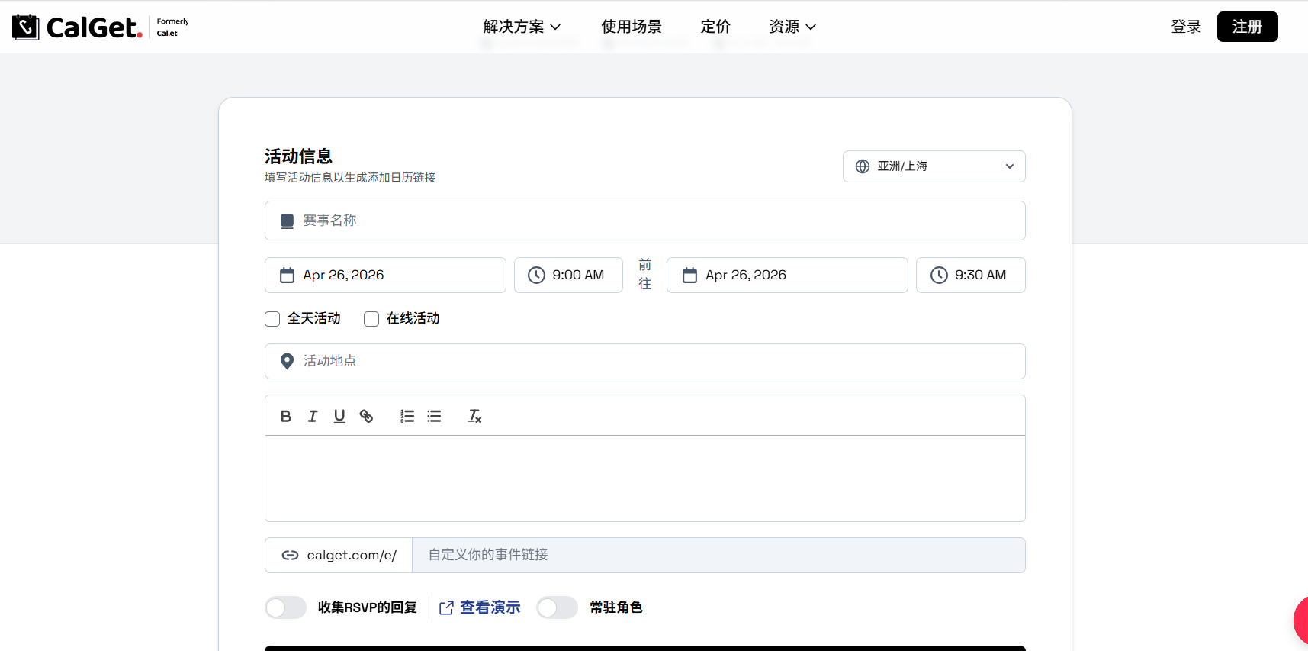Click the 注册 button
1308x651 pixels.
coord(1247,27)
